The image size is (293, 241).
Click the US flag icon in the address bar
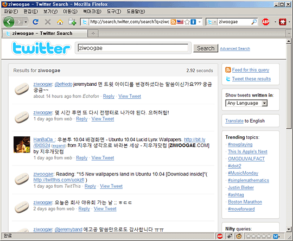[x=180, y=22]
